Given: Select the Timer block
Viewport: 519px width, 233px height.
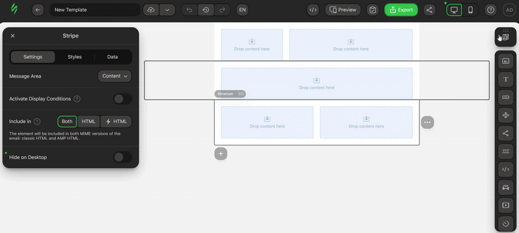Looking at the screenshot, I should click(505, 223).
